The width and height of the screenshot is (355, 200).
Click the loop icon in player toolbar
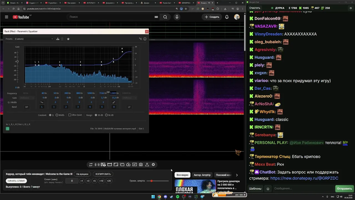tap(91, 165)
